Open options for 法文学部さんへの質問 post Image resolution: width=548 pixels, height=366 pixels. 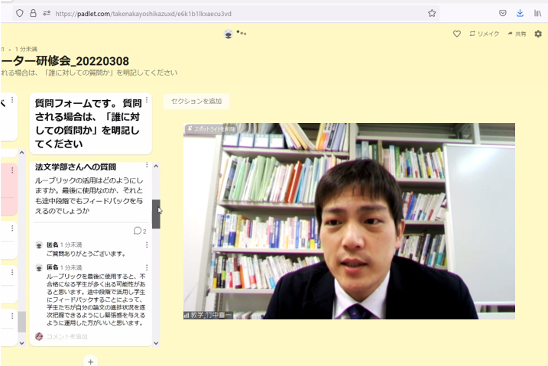coord(147,164)
